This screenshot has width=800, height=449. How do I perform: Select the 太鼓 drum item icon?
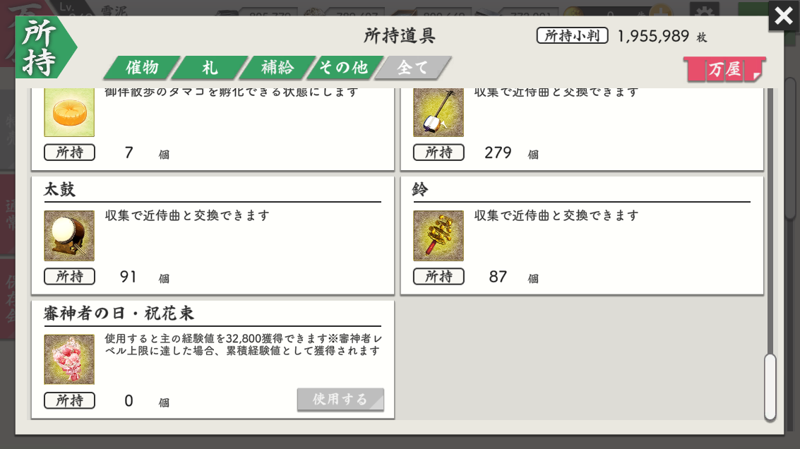(69, 235)
